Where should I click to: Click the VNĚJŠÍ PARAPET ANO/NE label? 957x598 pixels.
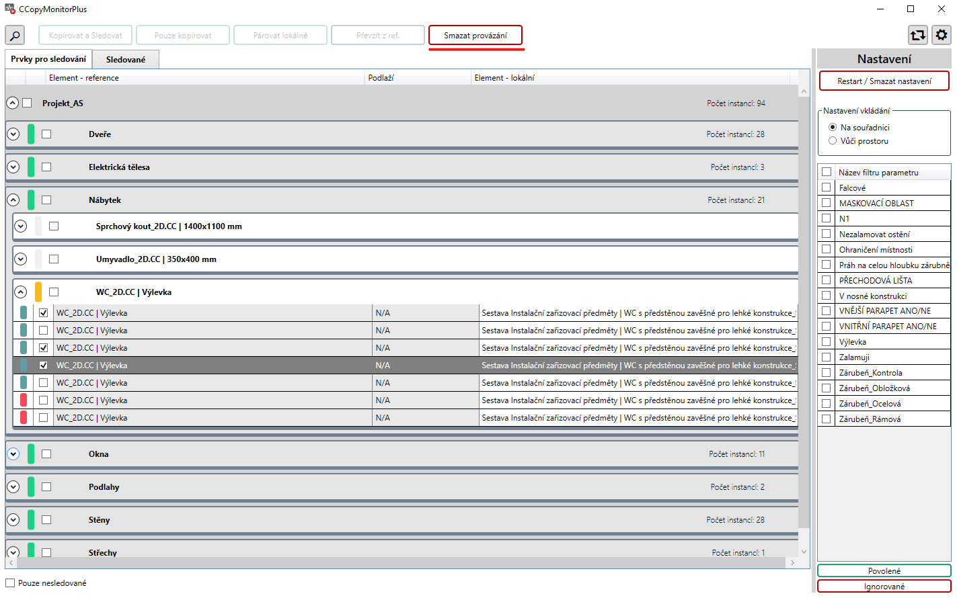(x=885, y=311)
